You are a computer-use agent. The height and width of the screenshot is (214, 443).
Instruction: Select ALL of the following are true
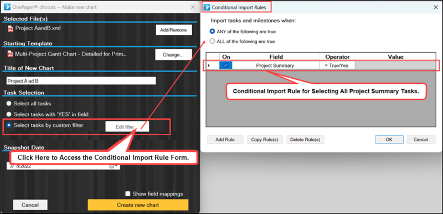tap(212, 41)
